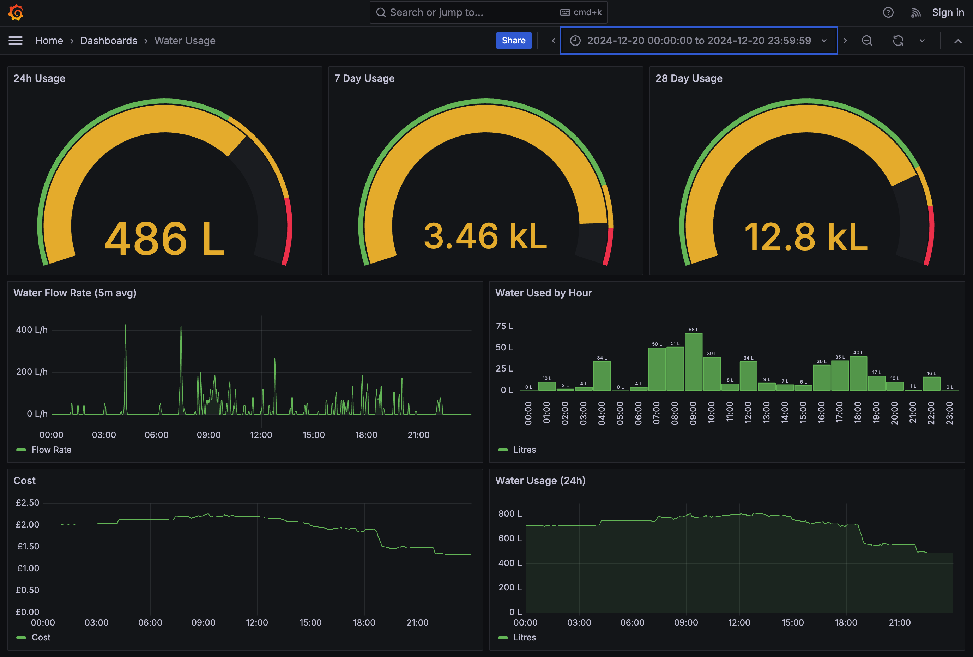Open the hamburger navigation menu
Screen dimensions: 973x657
(x=16, y=41)
